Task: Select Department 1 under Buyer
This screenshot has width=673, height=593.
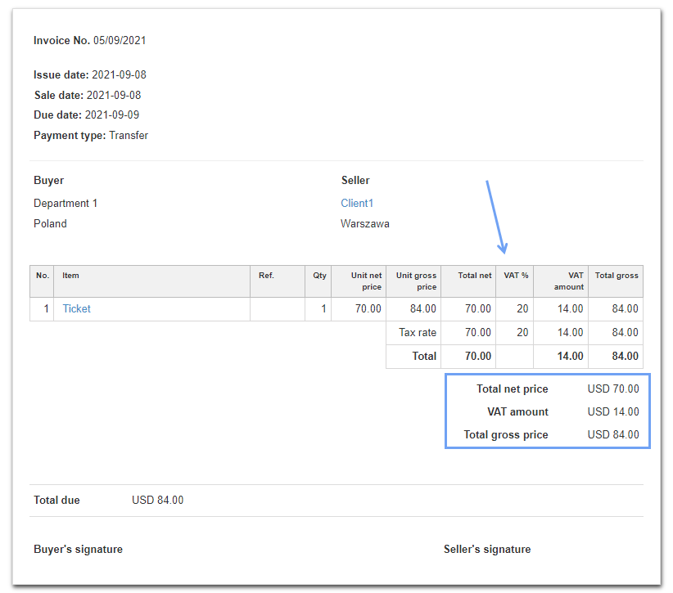Action: click(65, 203)
